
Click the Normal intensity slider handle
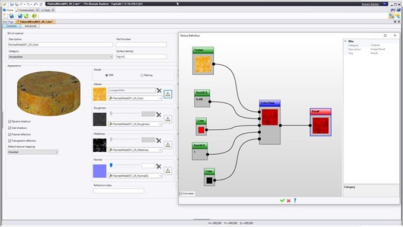(x=111, y=165)
